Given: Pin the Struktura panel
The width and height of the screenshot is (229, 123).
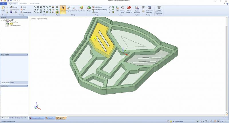Looking at the screenshot, I should [27, 17].
